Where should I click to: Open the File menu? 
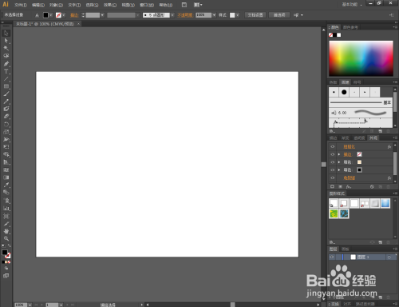pos(21,5)
